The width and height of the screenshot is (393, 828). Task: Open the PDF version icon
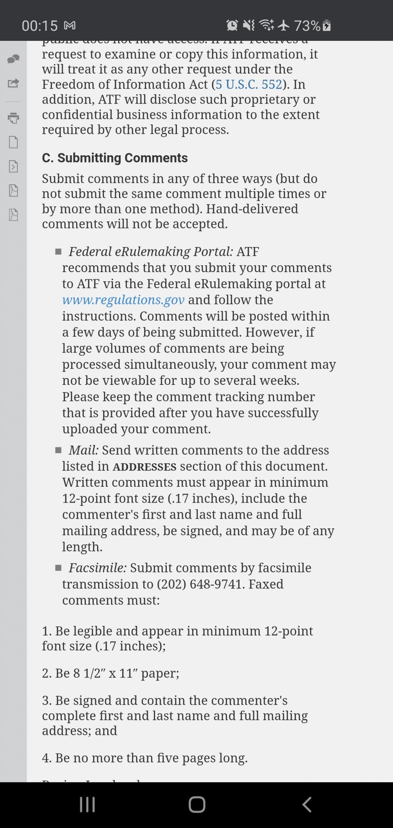(13, 190)
